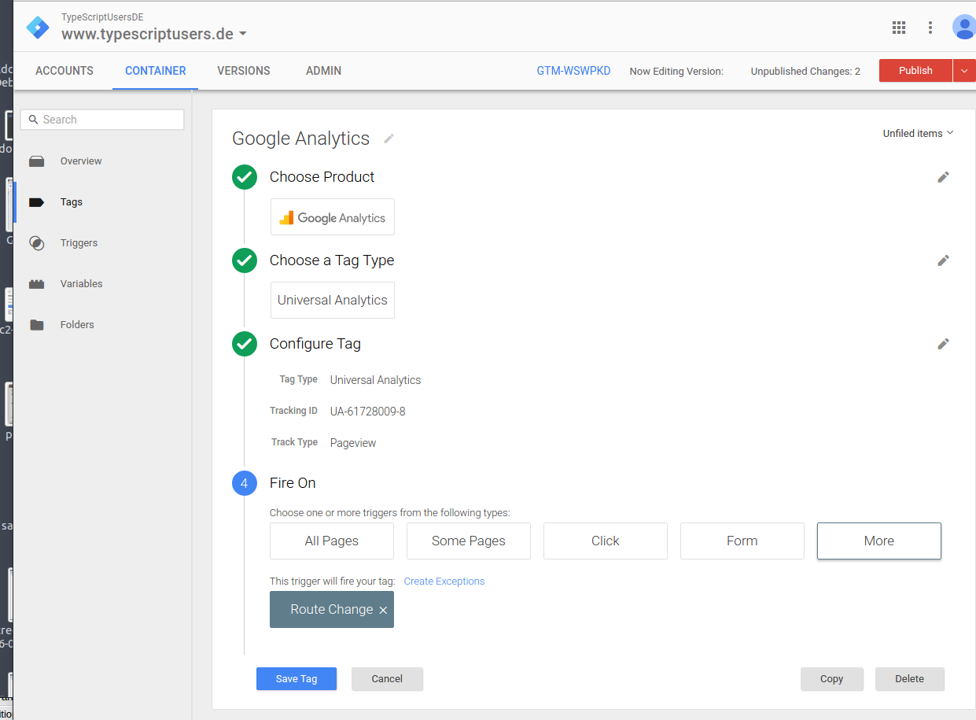976x720 pixels.
Task: Click the TypeScriptUsersDE account name
Action: coord(102,17)
